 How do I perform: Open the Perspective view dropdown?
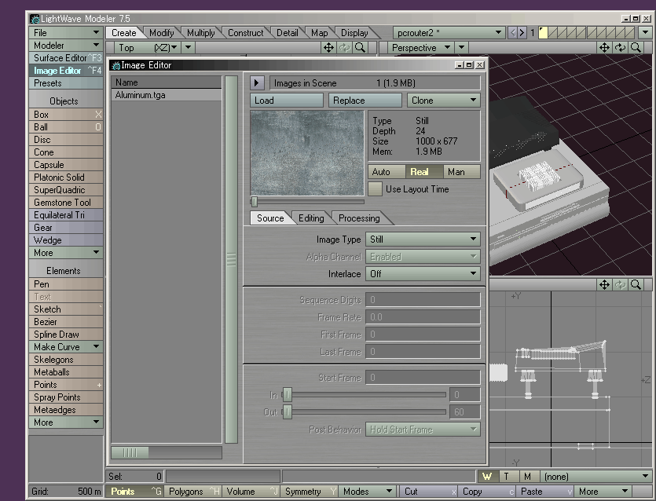click(421, 47)
